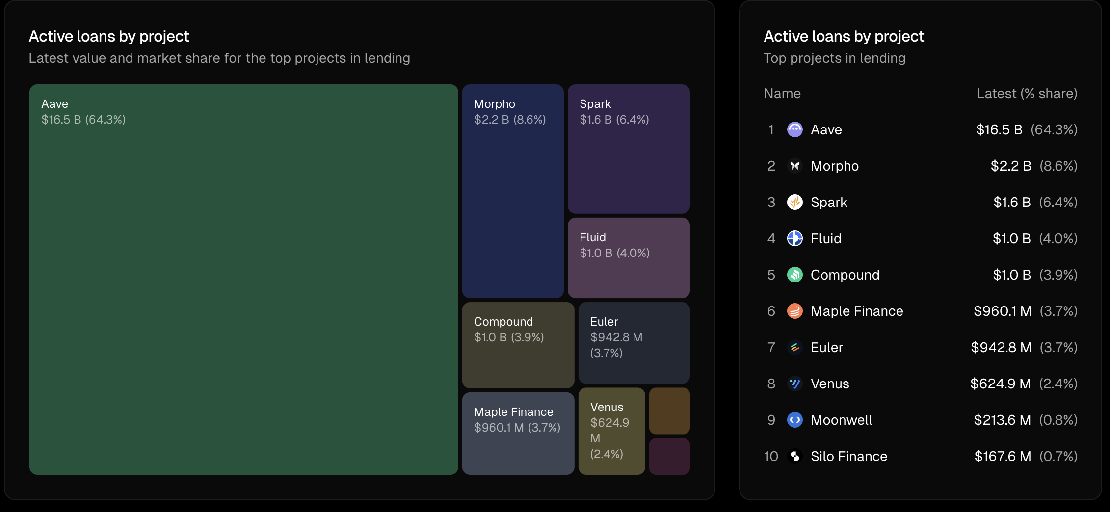Open the Moonwell project name link

(841, 420)
